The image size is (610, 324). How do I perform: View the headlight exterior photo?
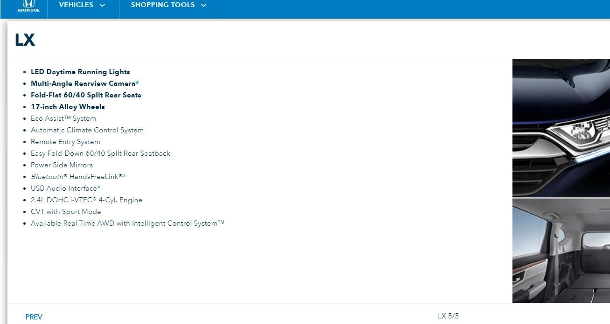561,128
